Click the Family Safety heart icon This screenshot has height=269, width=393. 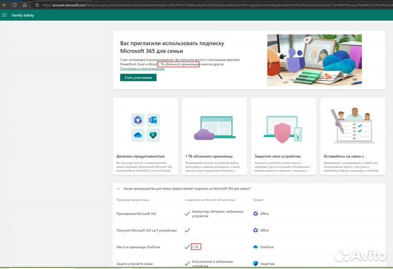[153, 135]
